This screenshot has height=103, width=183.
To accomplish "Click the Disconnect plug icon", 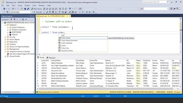I will 14,19.
